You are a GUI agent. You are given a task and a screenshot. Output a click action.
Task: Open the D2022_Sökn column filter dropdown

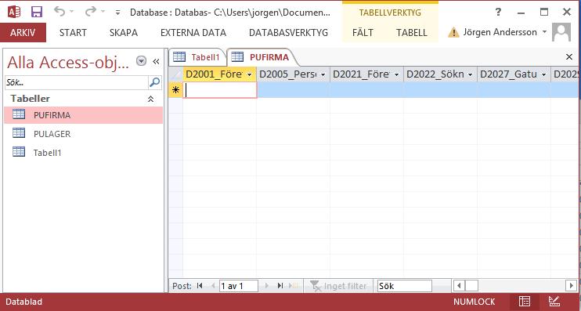tap(471, 74)
